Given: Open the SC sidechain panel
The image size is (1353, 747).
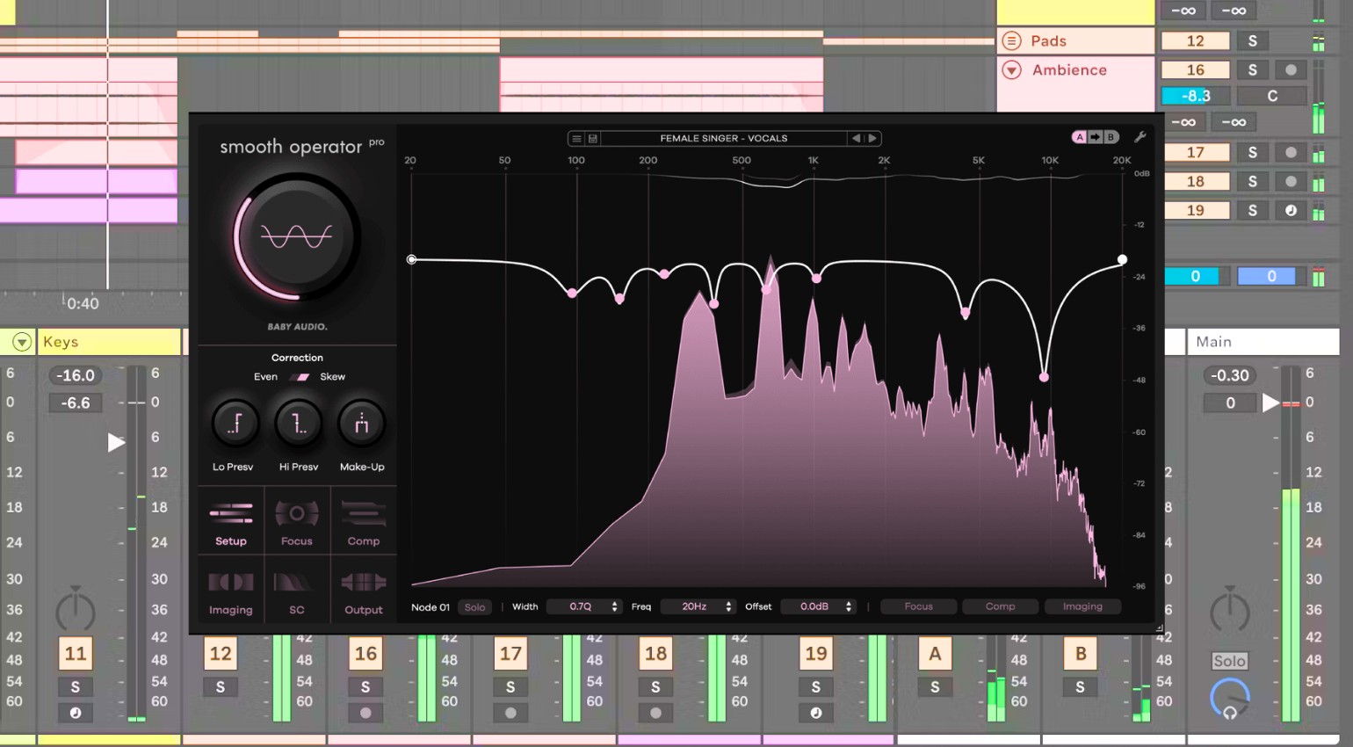Looking at the screenshot, I should coord(297,591).
